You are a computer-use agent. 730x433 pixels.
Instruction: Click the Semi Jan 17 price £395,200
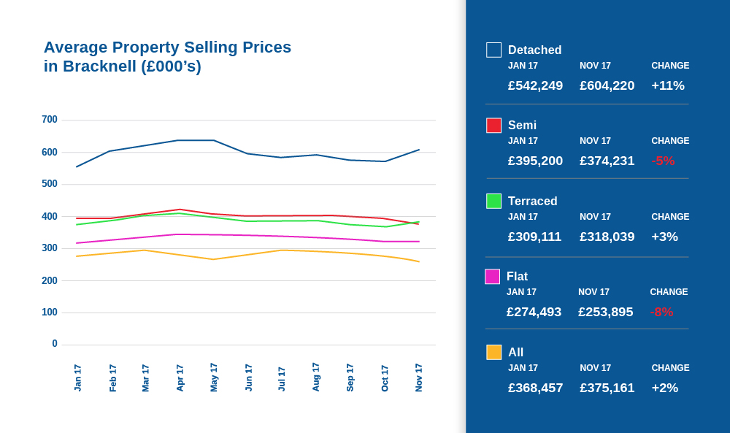(535, 161)
